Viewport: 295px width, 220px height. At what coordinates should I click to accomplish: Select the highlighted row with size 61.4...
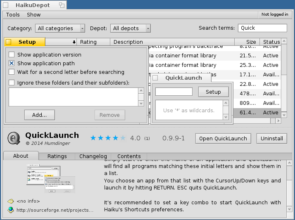click(257, 113)
